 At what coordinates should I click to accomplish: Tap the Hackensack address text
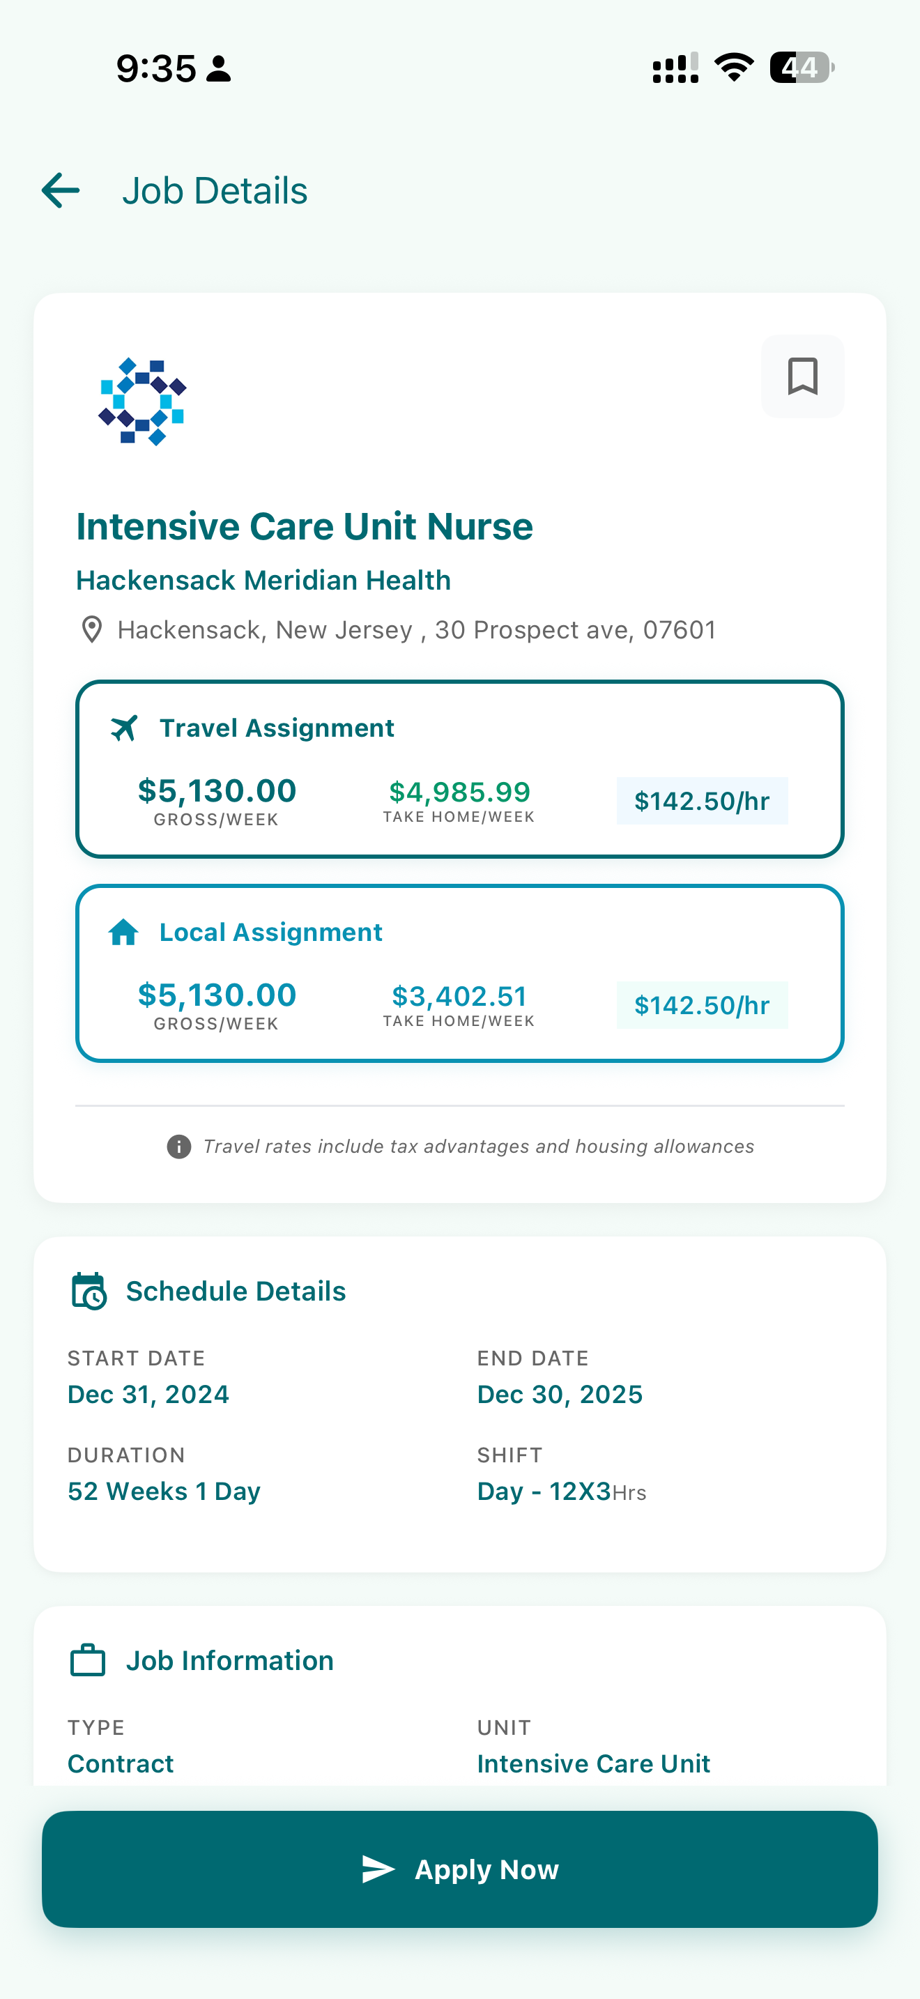[416, 629]
